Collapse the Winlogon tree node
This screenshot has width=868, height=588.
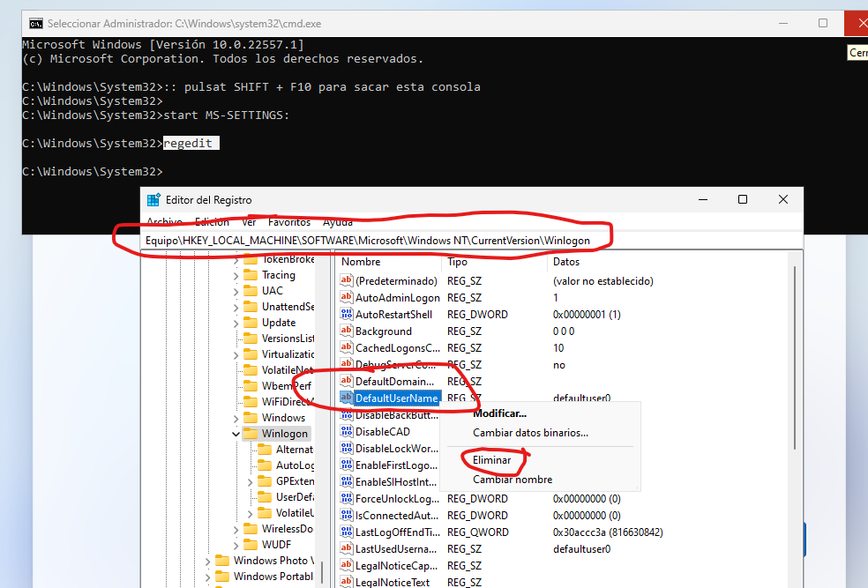[236, 434]
